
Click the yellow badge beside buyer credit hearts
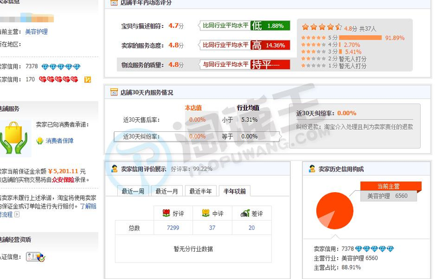[87, 80]
